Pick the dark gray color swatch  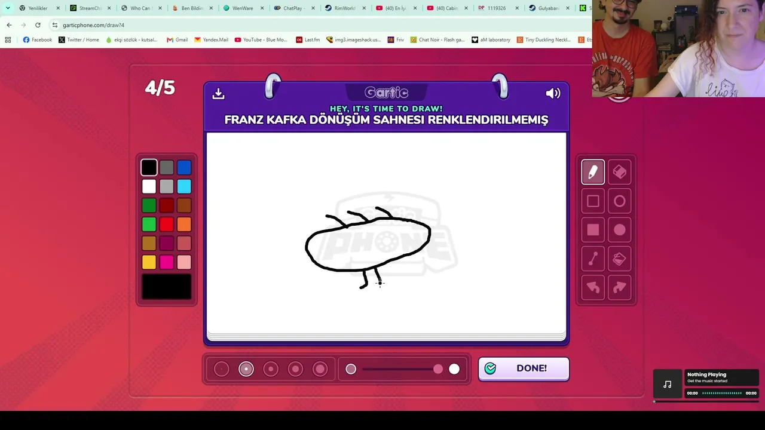click(167, 168)
